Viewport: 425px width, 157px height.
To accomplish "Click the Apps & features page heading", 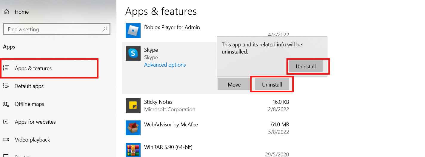I will pos(161,11).
